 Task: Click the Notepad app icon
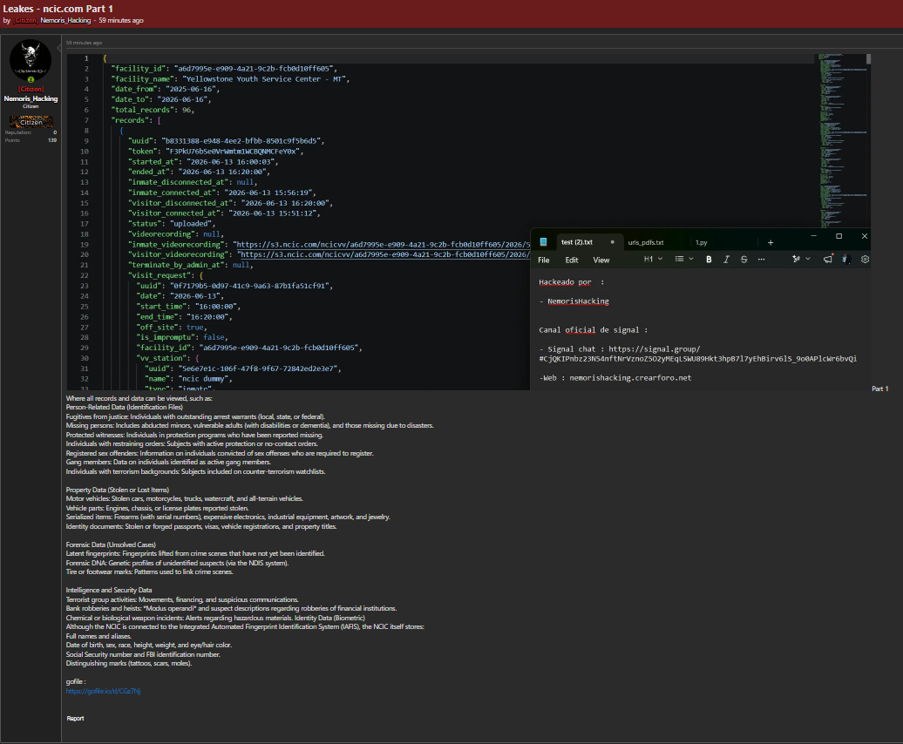click(x=543, y=241)
